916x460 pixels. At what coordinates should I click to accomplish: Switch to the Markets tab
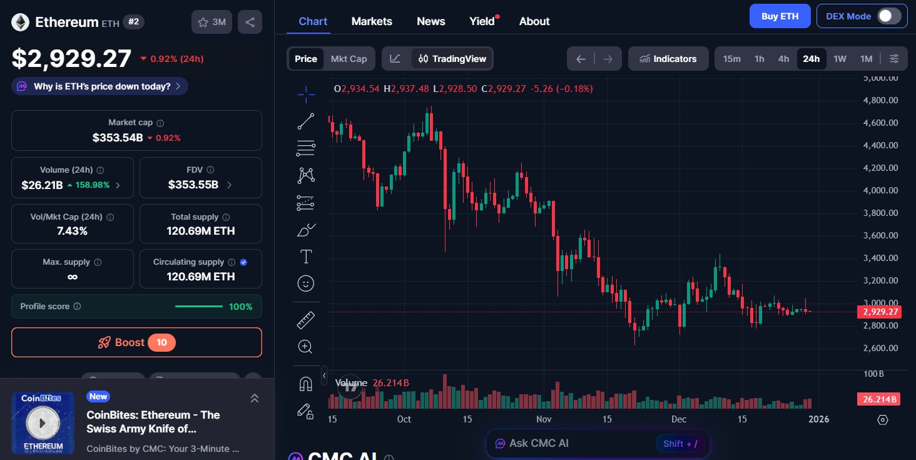coord(372,21)
